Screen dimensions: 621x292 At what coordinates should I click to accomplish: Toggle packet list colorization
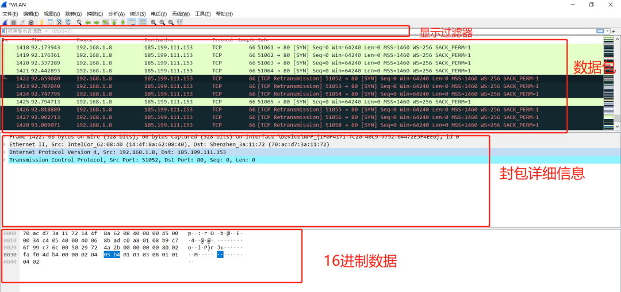click(x=143, y=22)
